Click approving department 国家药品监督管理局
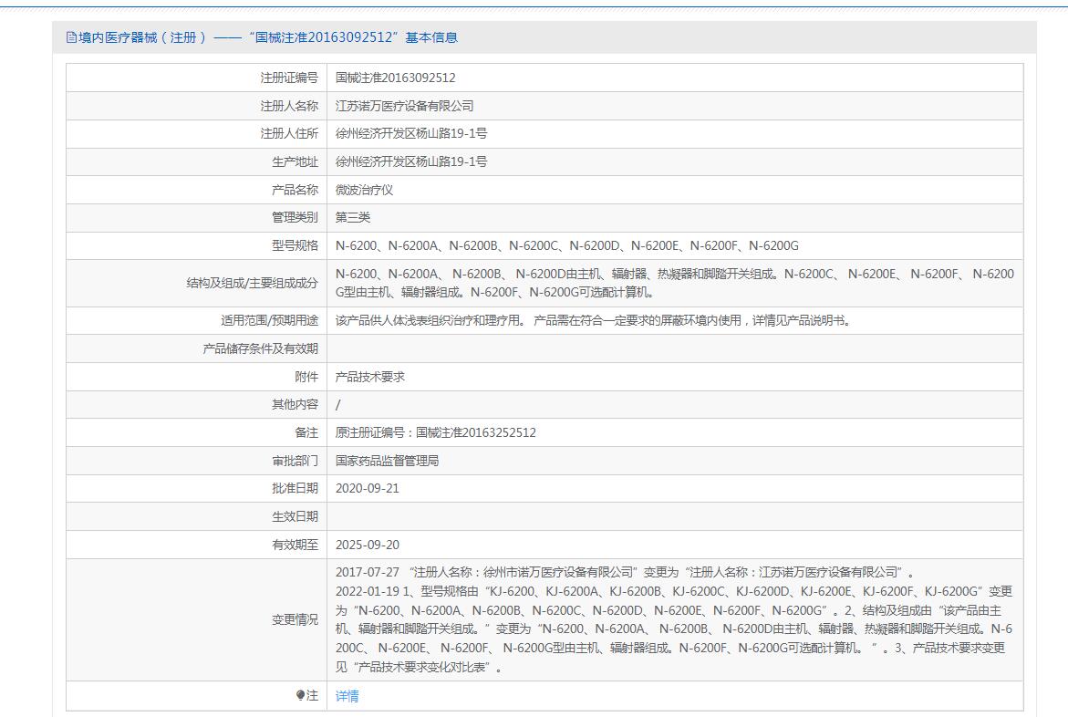 tap(387, 461)
